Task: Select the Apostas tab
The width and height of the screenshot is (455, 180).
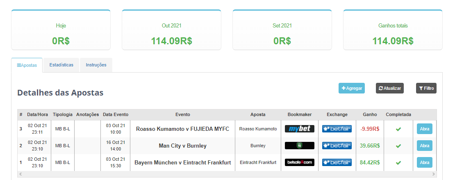Action: pos(27,65)
